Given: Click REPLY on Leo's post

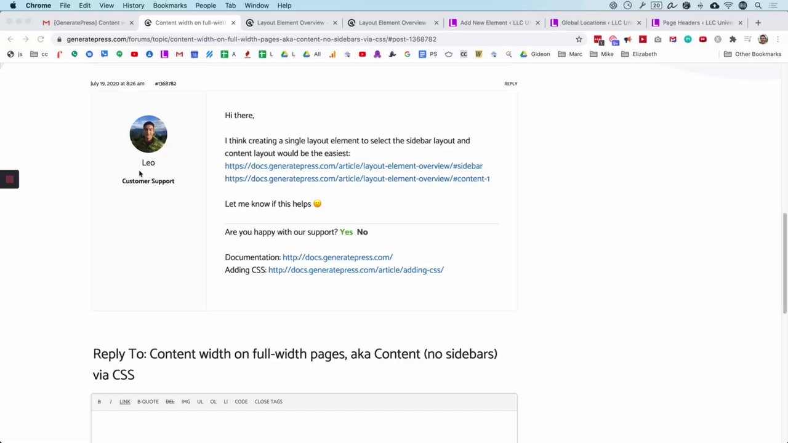Looking at the screenshot, I should pos(510,84).
